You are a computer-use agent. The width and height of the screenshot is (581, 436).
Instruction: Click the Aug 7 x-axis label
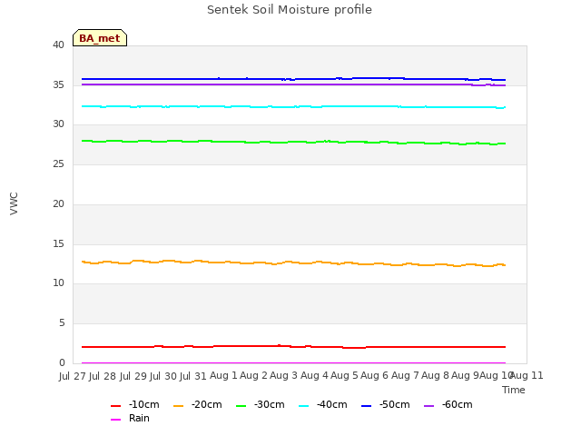pos(405,376)
